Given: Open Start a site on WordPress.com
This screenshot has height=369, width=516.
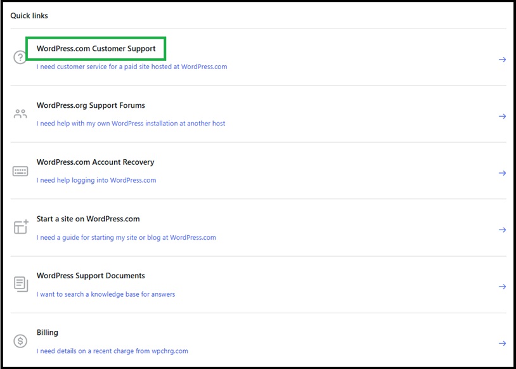Looking at the screenshot, I should click(x=88, y=219).
